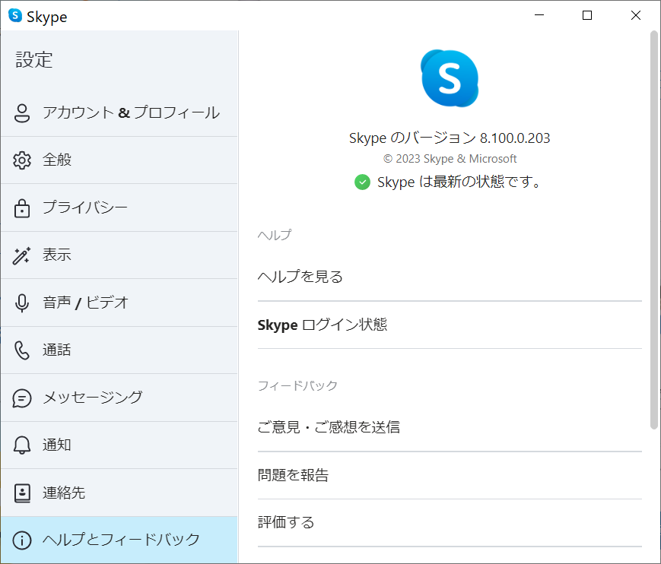This screenshot has height=564, width=661.
Task: Click the ヘルプ section heading
Action: [275, 235]
